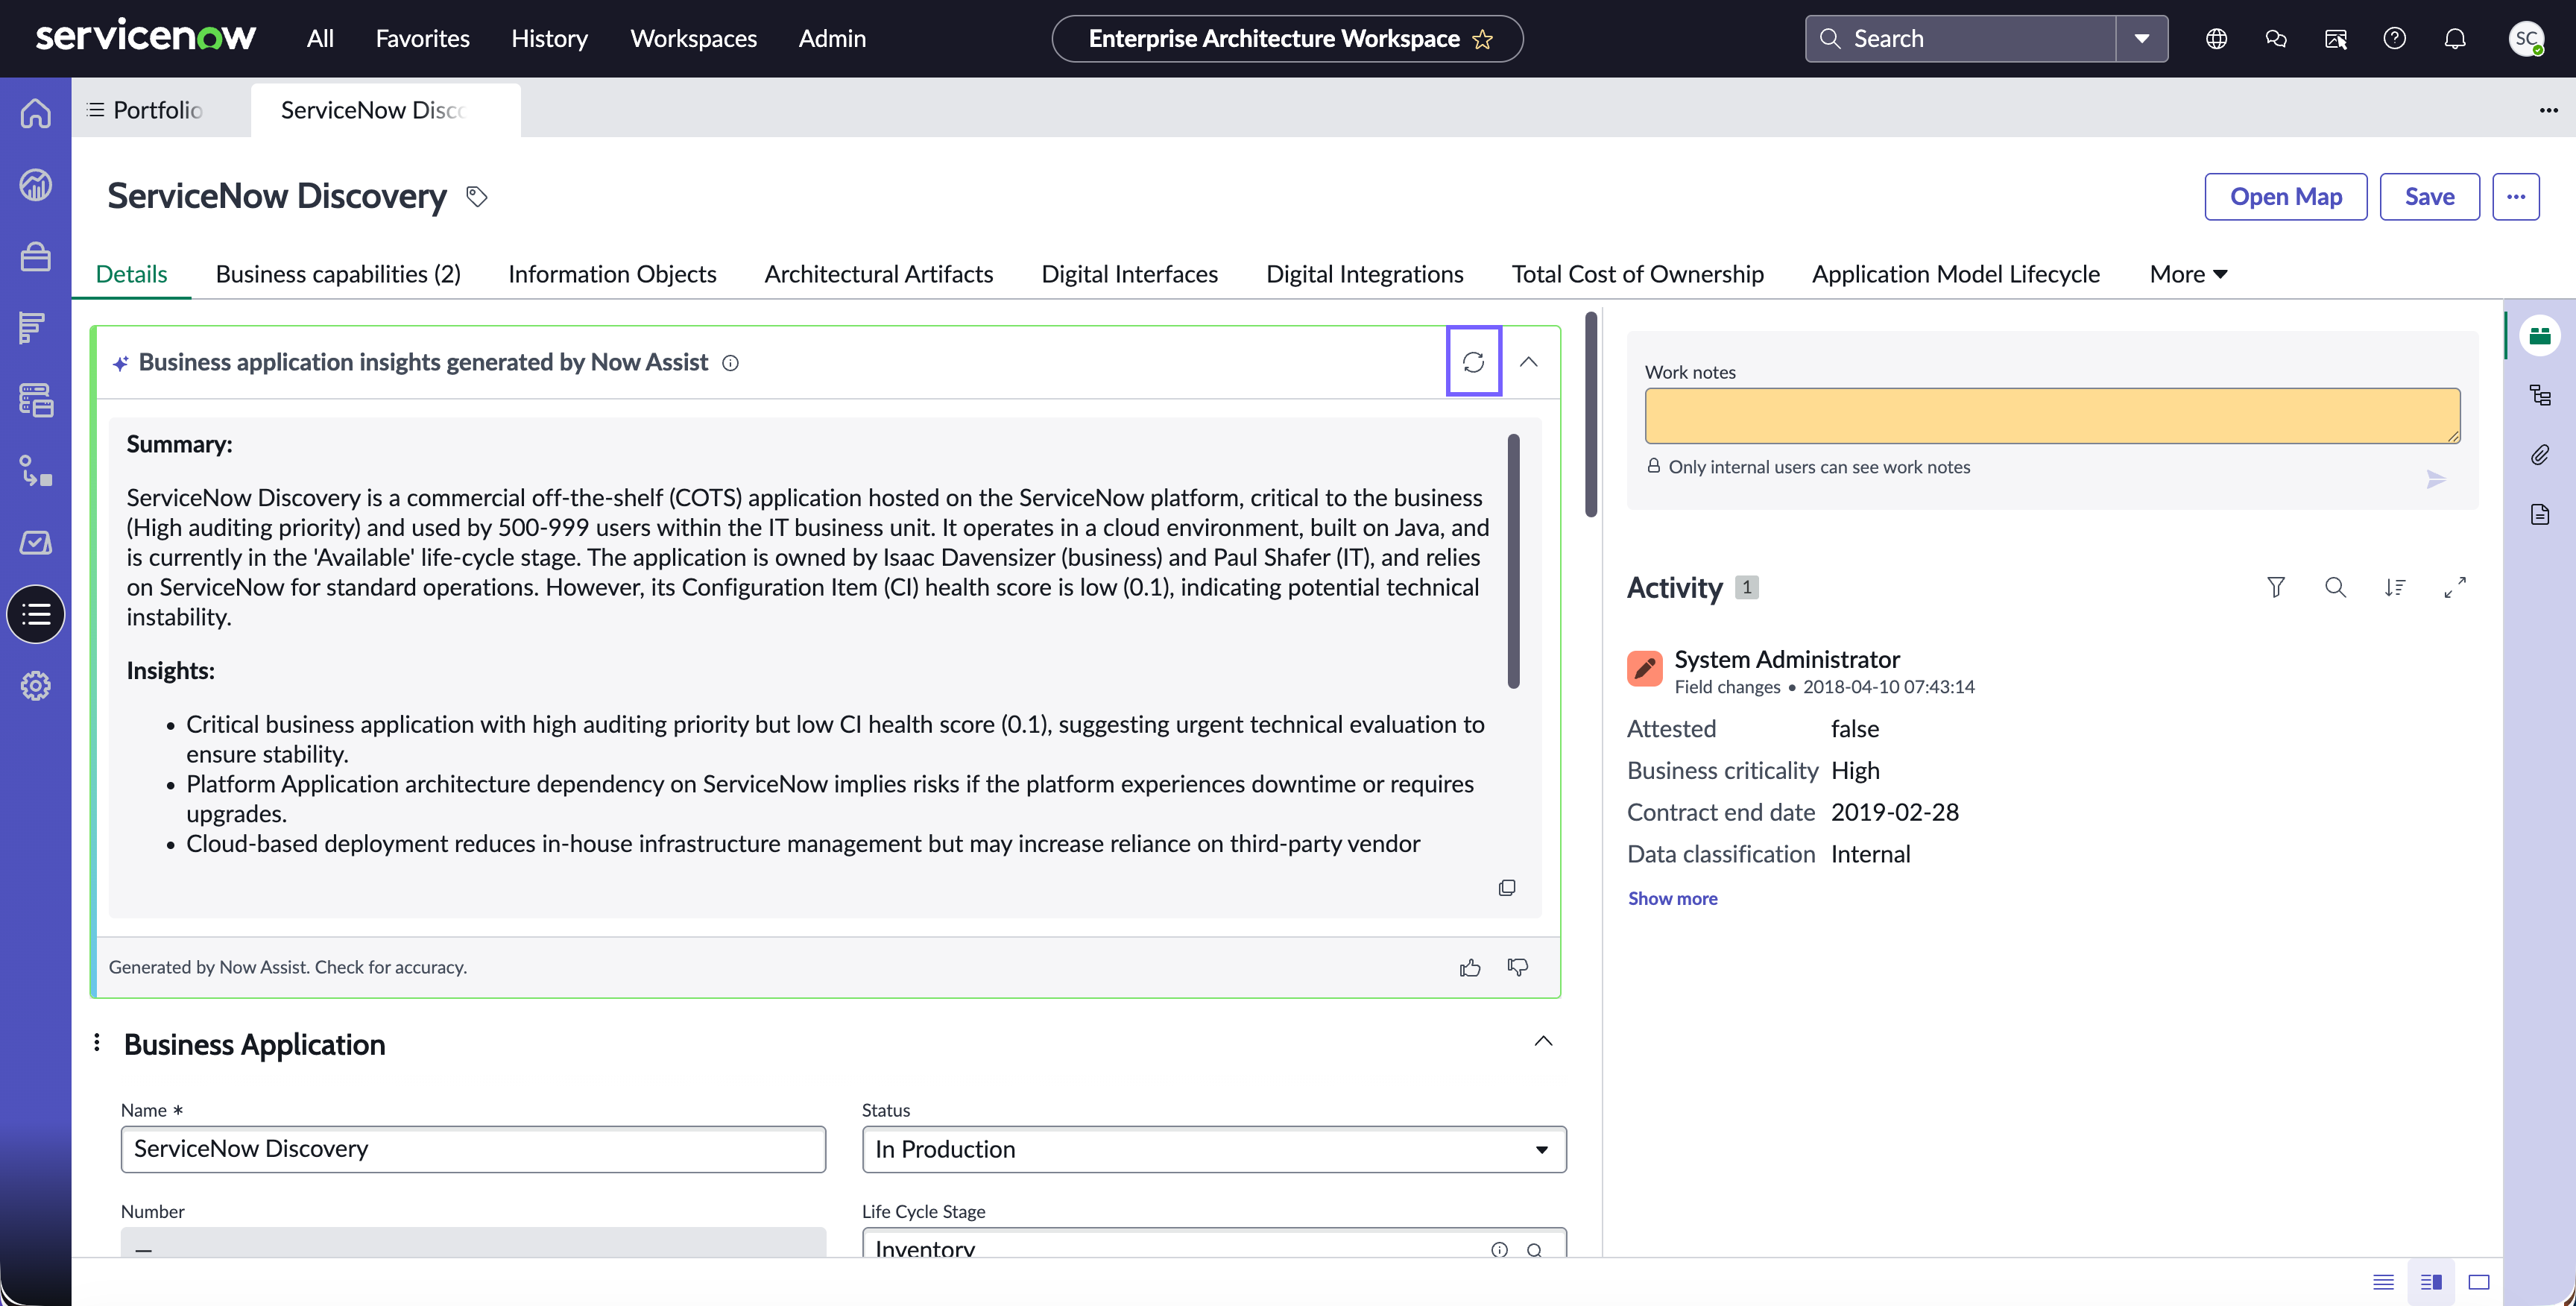Open the dashboard gauge icon in sidebar
This screenshot has height=1306, width=2576.
coord(36,185)
